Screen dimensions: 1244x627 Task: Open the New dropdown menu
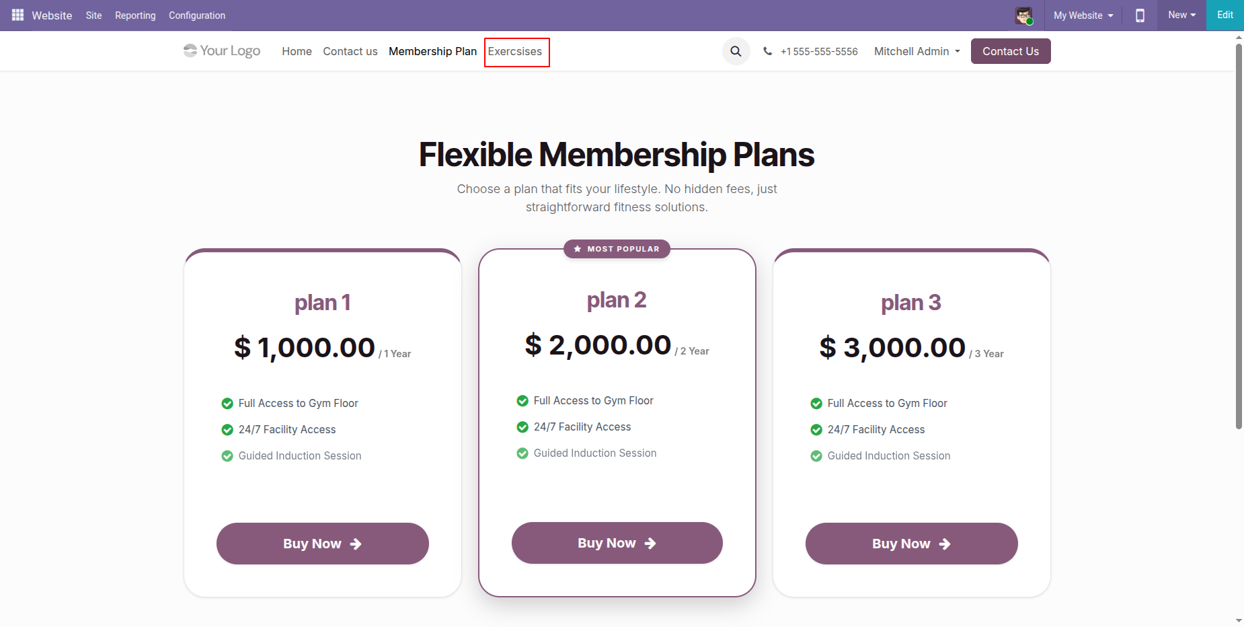pyautogui.click(x=1181, y=15)
